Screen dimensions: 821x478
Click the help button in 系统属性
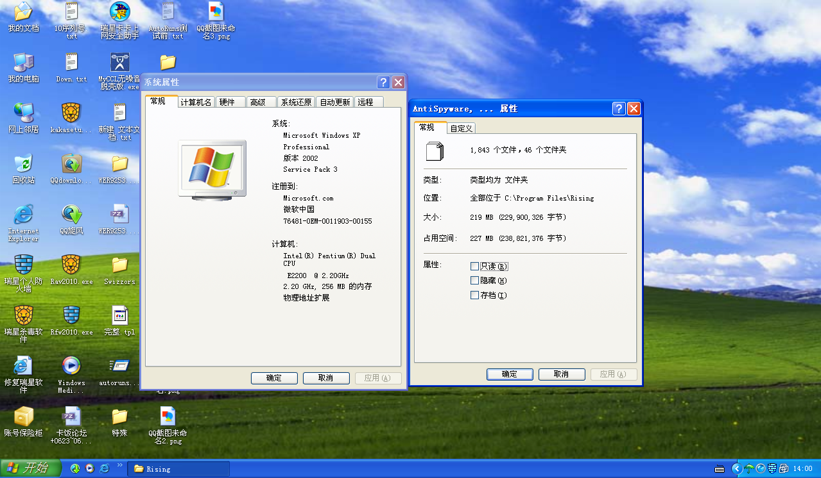(x=383, y=82)
